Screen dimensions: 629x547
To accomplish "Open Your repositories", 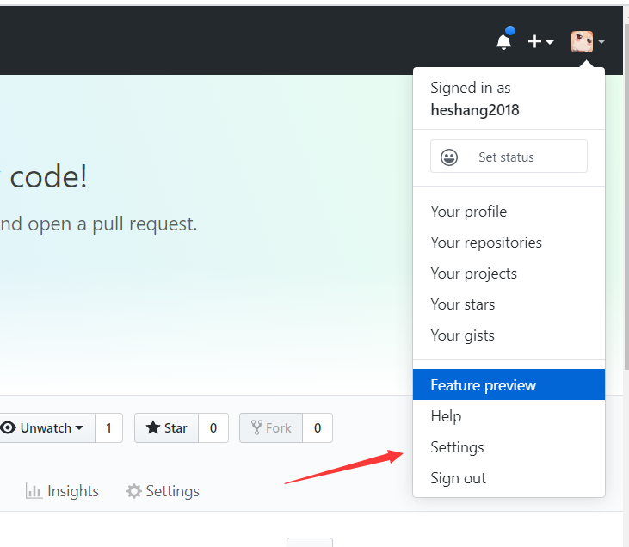I will tap(509, 243).
